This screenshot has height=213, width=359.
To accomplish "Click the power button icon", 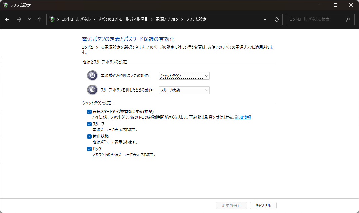I will pos(92,76).
